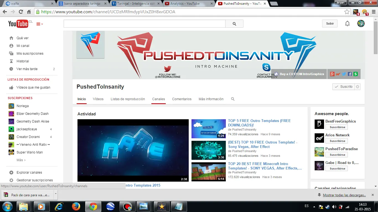Subscribe to BestFreeGraphics

pos(336,127)
